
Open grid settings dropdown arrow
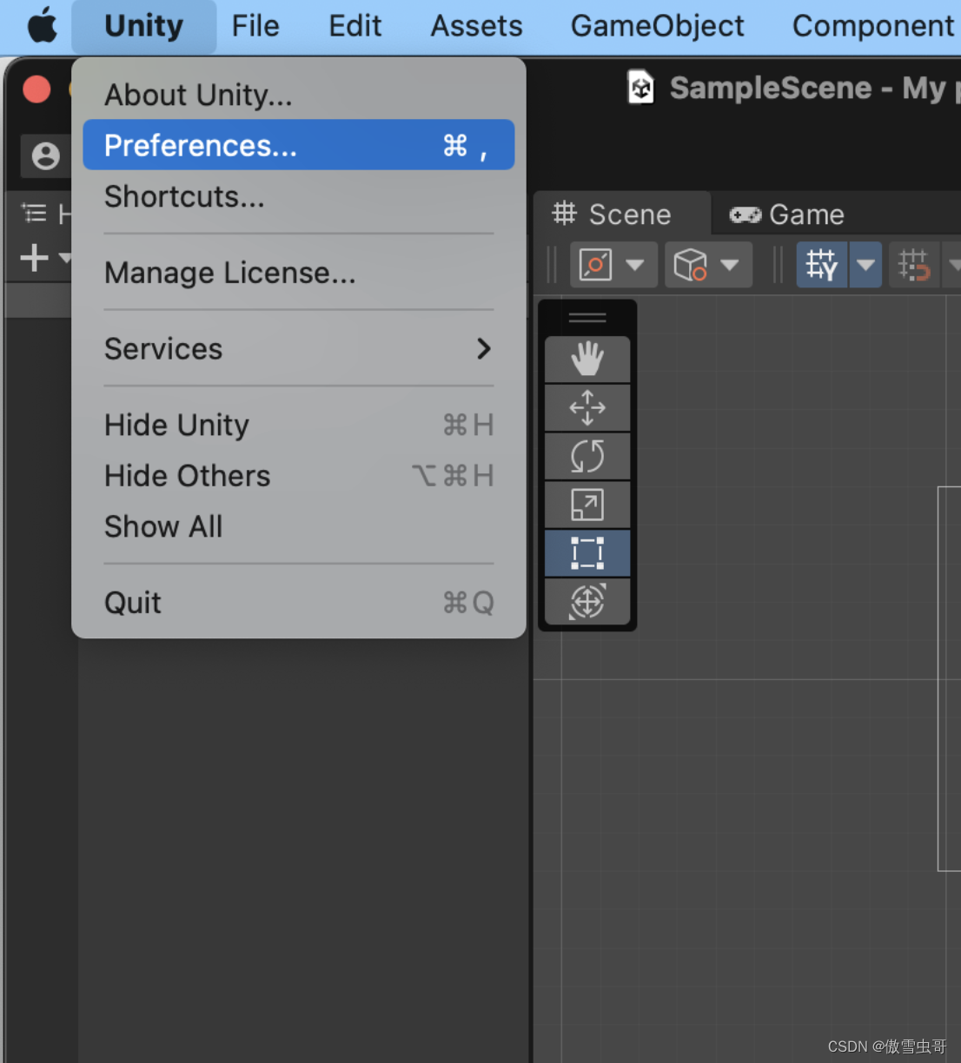coord(865,265)
